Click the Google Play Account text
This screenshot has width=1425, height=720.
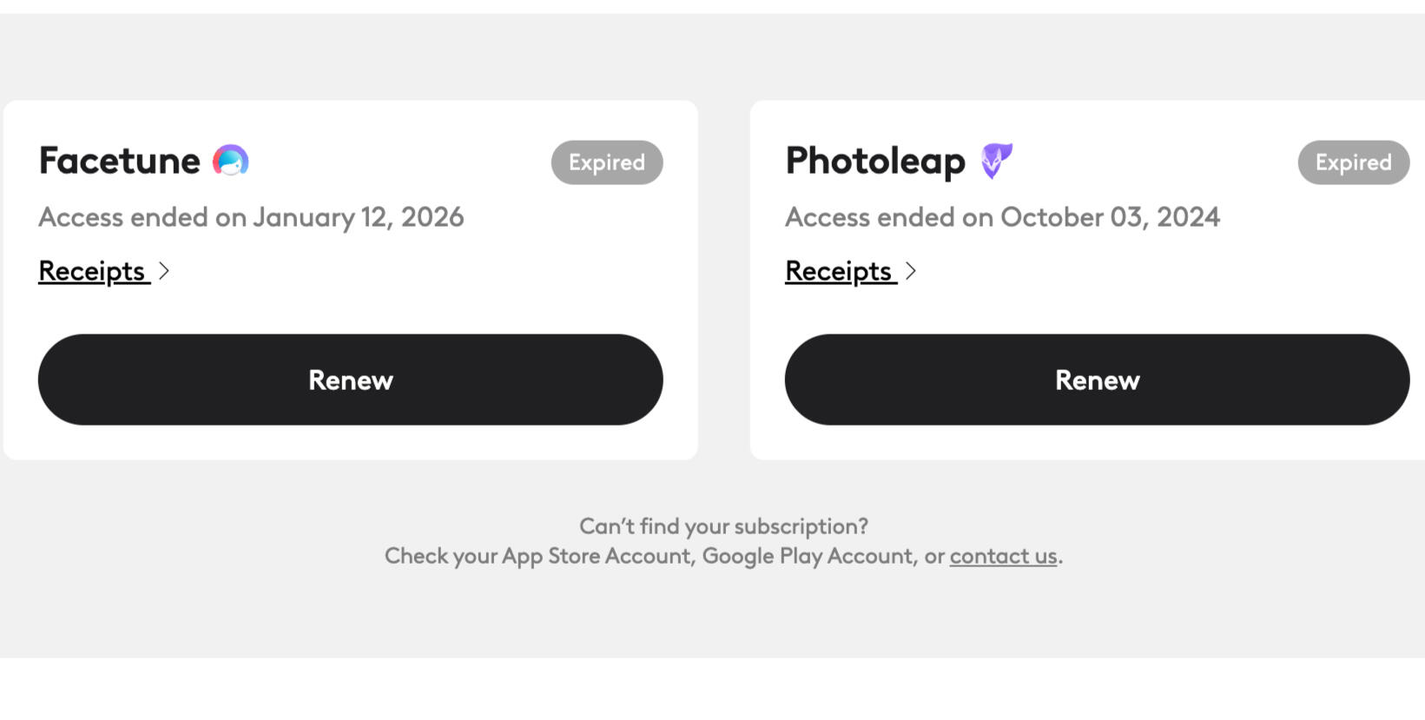[x=808, y=556]
